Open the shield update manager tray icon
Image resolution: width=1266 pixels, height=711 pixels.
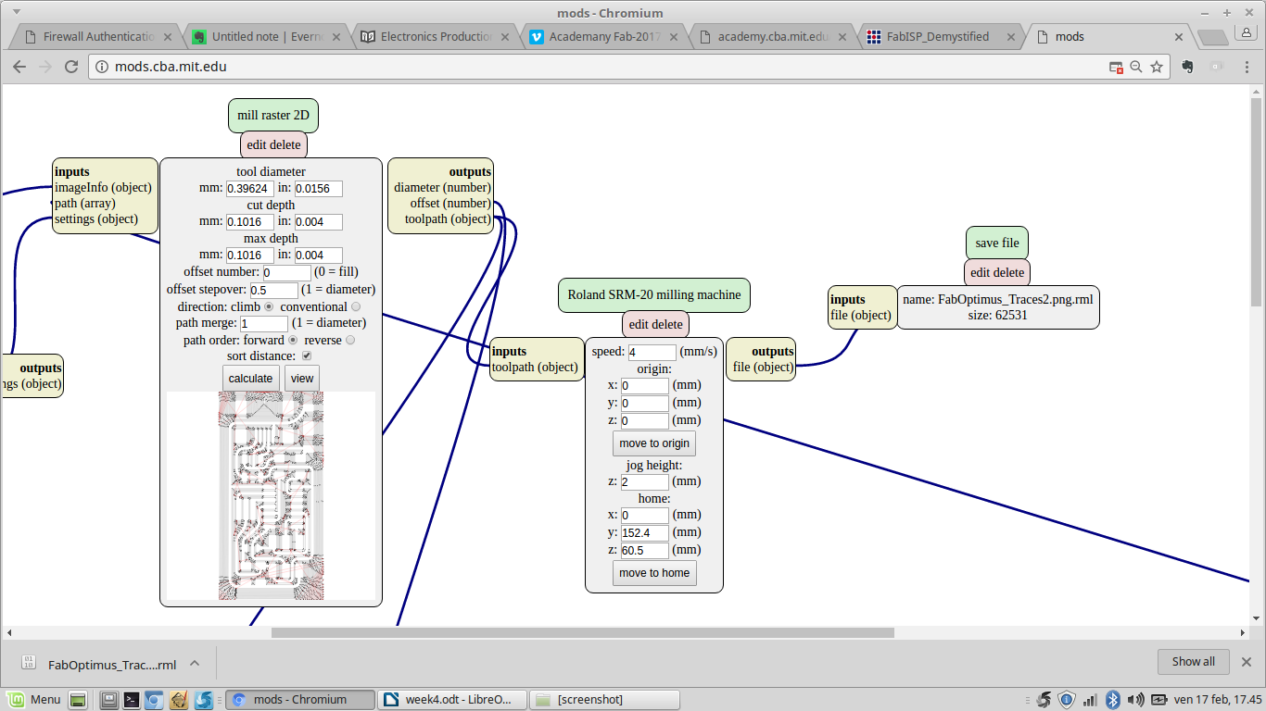[x=1067, y=699]
